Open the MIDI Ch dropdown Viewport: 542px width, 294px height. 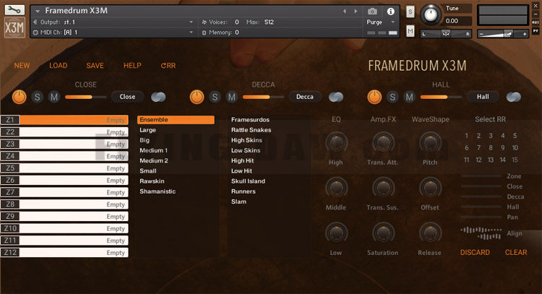pyautogui.click(x=113, y=33)
